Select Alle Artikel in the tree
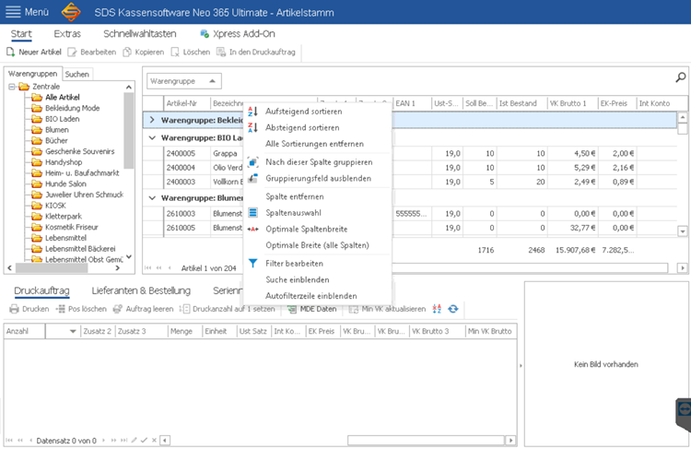This screenshot has height=449, width=691. 62,98
